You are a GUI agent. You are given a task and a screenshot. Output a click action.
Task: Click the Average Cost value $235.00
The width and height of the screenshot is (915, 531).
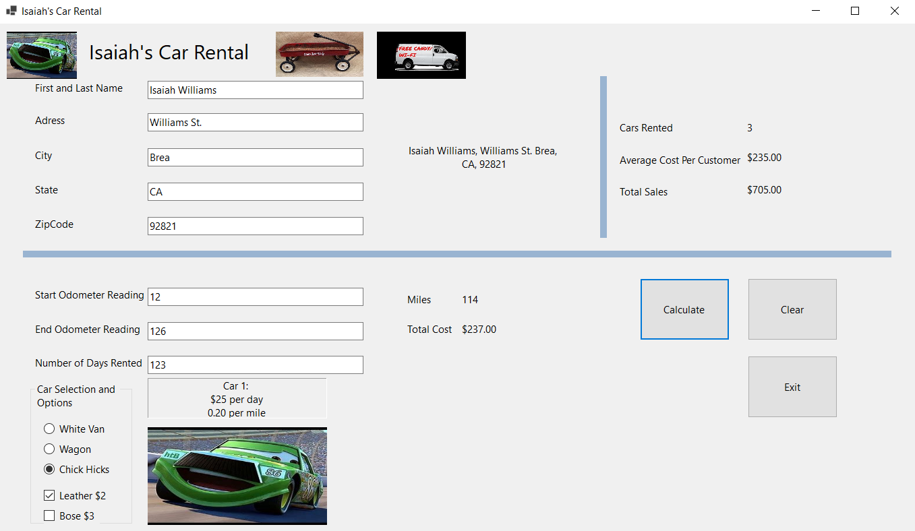(765, 158)
